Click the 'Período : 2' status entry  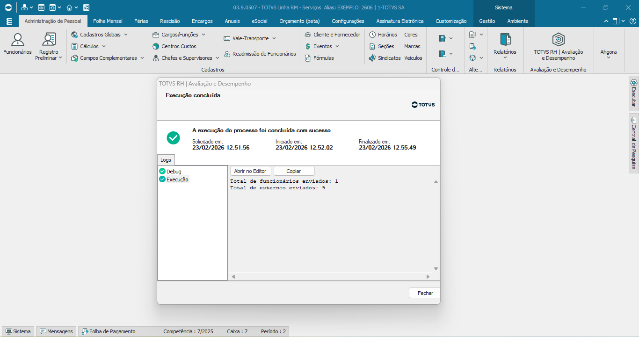273,331
